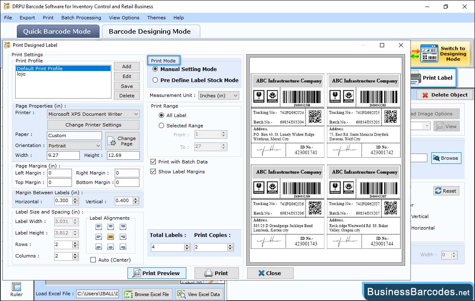Click the Ruler icon
This screenshot has height=301, width=475.
tap(16, 287)
